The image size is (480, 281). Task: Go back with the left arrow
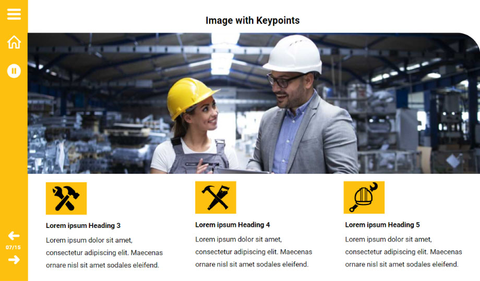coord(14,236)
